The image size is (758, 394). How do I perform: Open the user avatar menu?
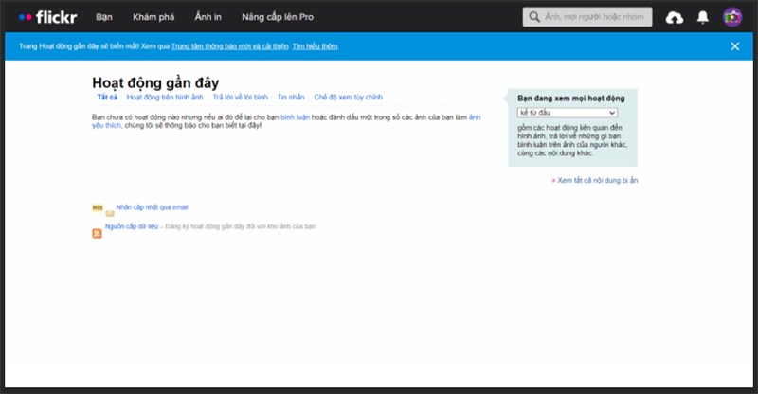pos(732,17)
